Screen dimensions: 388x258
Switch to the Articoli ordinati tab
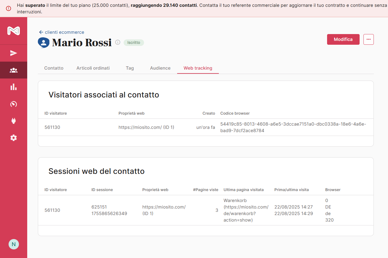pyautogui.click(x=93, y=68)
